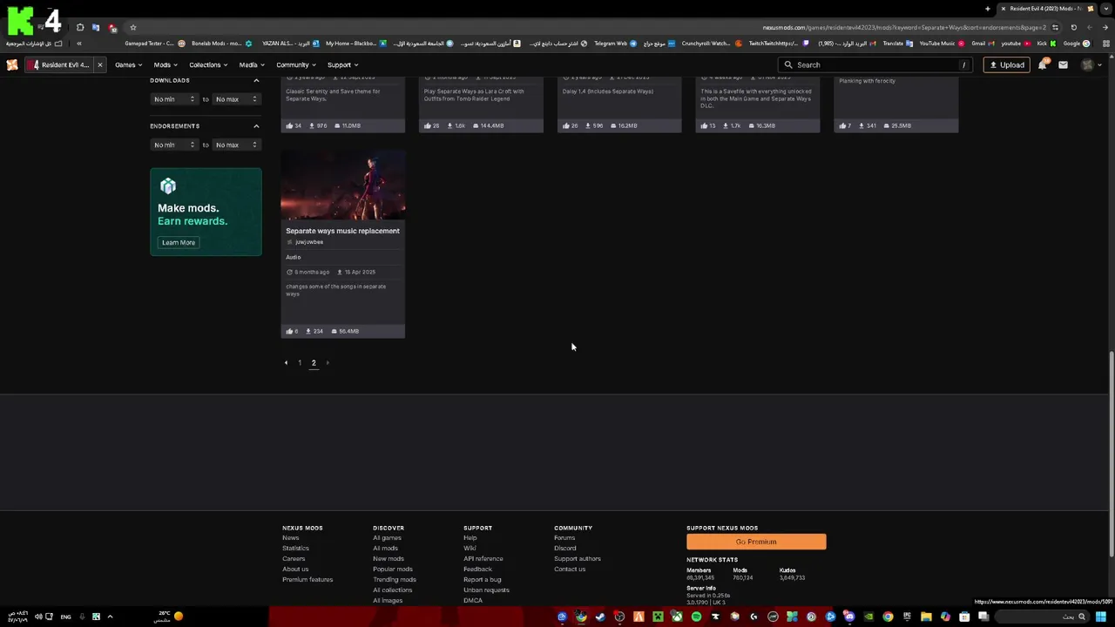Image resolution: width=1115 pixels, height=627 pixels.
Task: Click the browser address bar URL
Action: (903, 27)
